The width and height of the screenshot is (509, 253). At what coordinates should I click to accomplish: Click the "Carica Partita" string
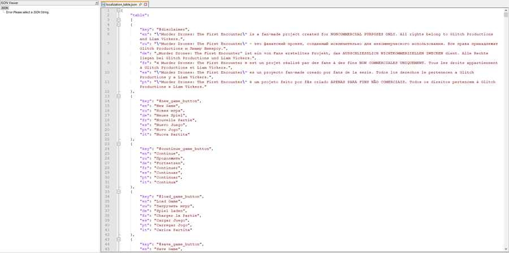[x=174, y=230]
